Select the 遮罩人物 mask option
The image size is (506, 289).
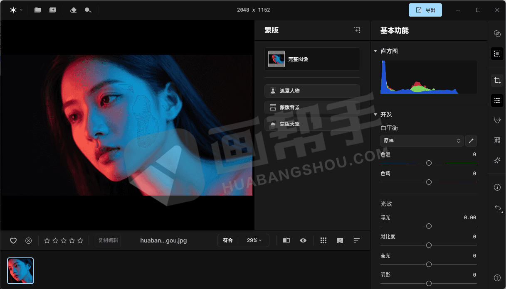click(x=312, y=91)
